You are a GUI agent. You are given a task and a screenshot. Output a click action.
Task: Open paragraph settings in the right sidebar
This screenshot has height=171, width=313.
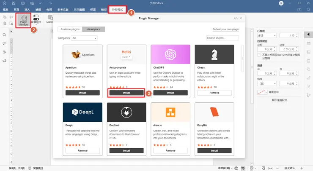(x=308, y=35)
